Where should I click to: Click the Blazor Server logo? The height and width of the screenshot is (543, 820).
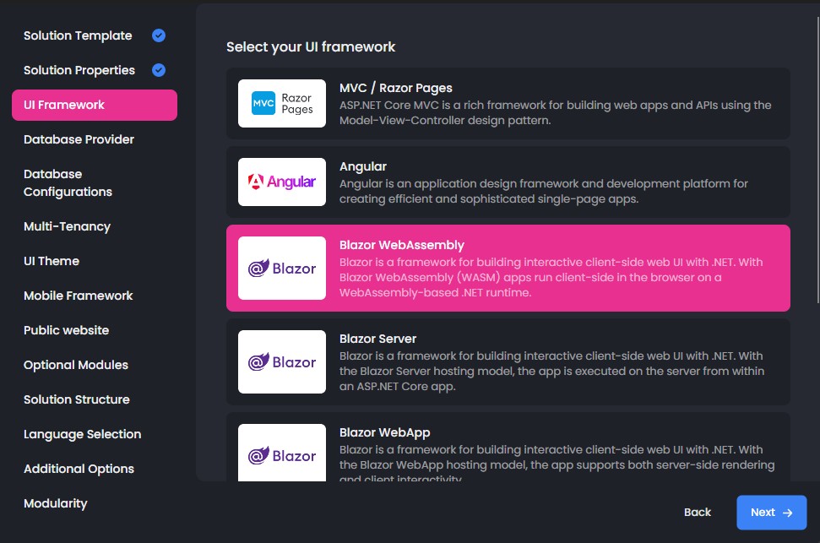click(282, 362)
